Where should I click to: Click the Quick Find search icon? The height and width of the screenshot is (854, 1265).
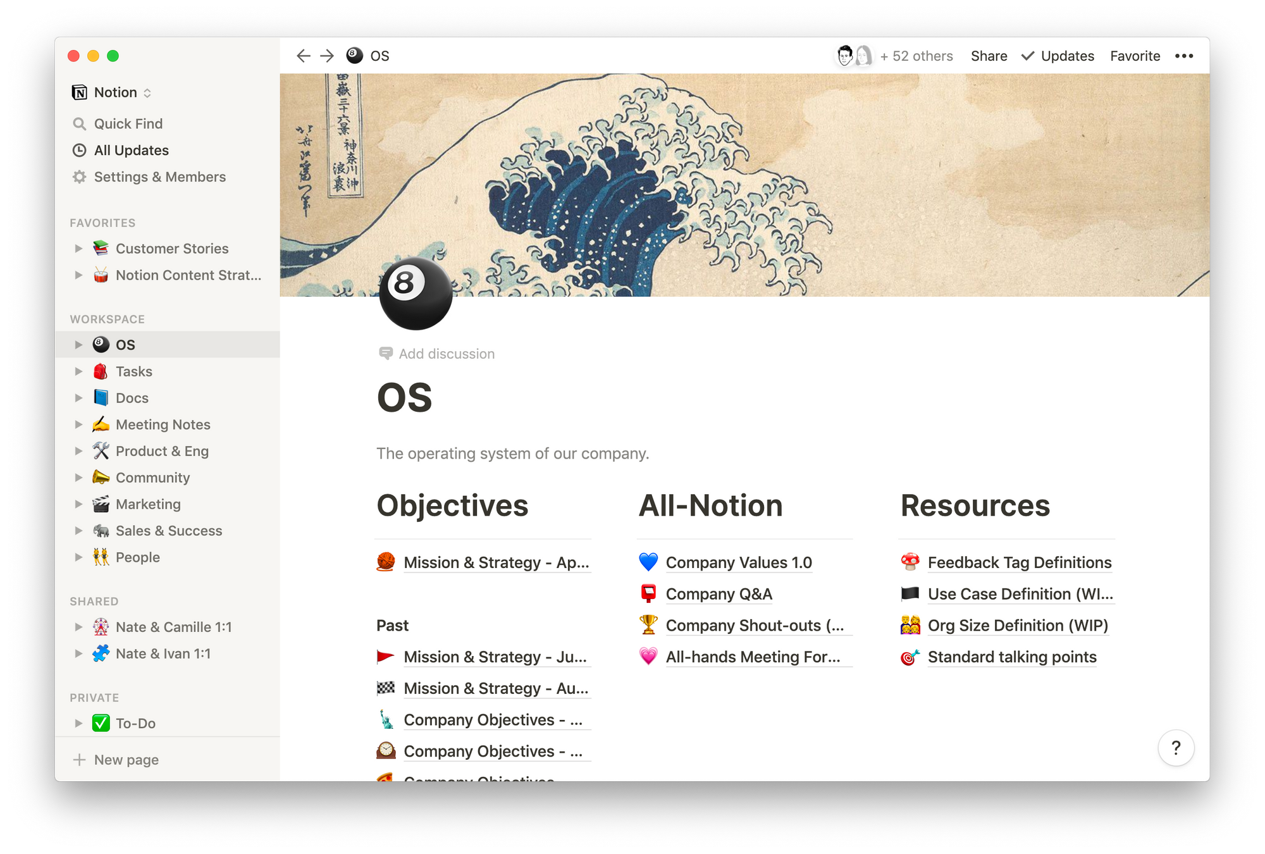(79, 123)
